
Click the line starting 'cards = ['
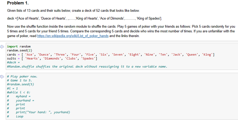point(111,55)
